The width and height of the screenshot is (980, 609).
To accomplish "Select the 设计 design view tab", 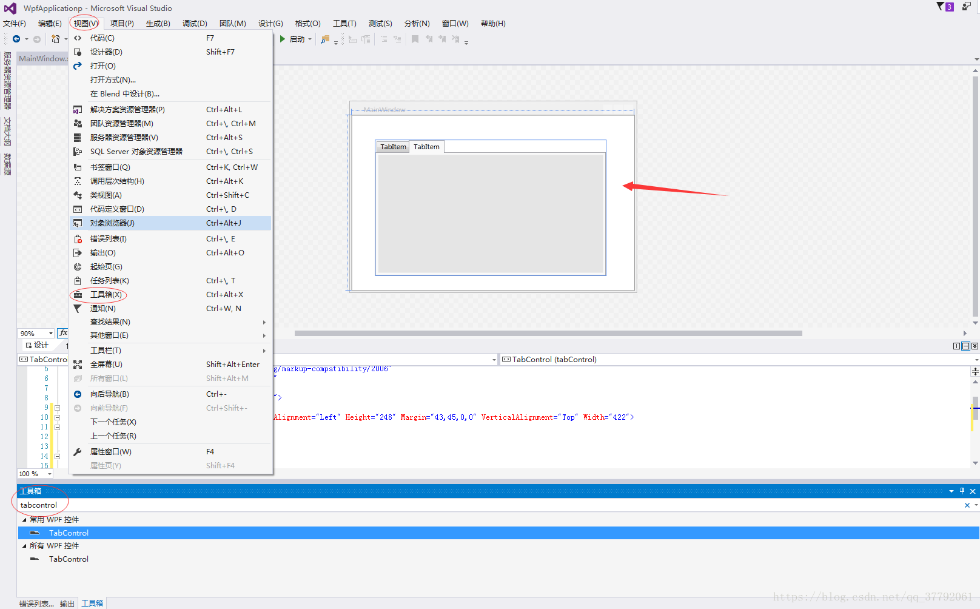I will [x=37, y=345].
